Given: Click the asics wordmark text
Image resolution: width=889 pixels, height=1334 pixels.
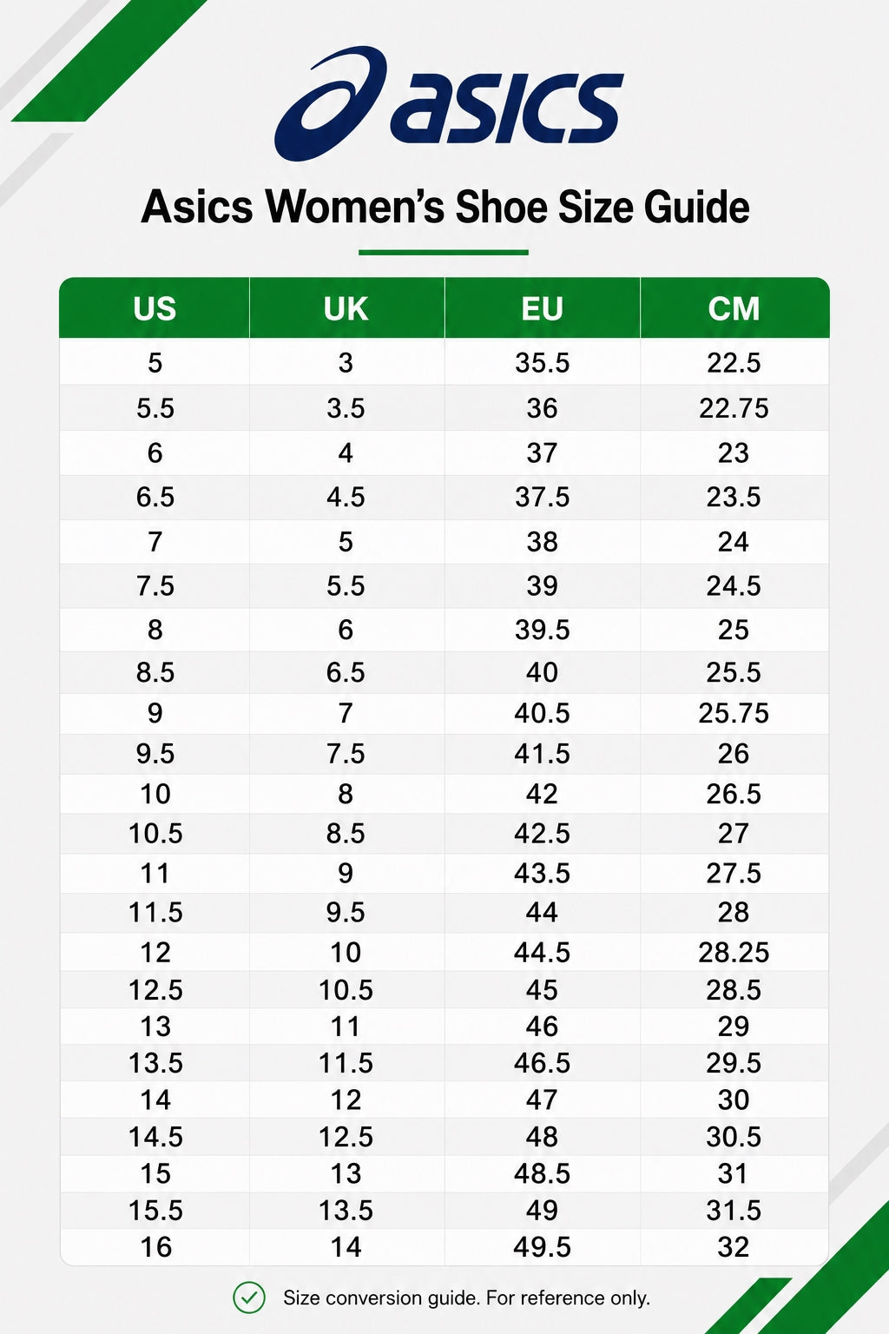Looking at the screenshot, I should 508,108.
